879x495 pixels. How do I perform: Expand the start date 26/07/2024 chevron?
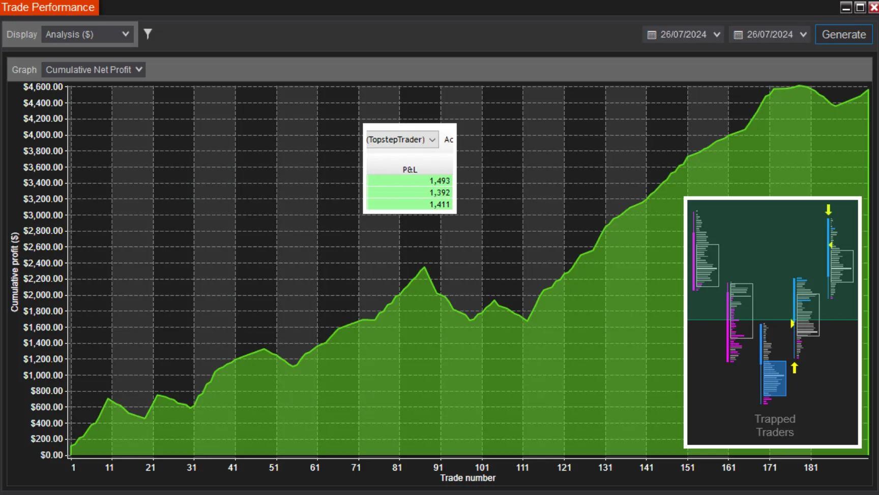717,35
